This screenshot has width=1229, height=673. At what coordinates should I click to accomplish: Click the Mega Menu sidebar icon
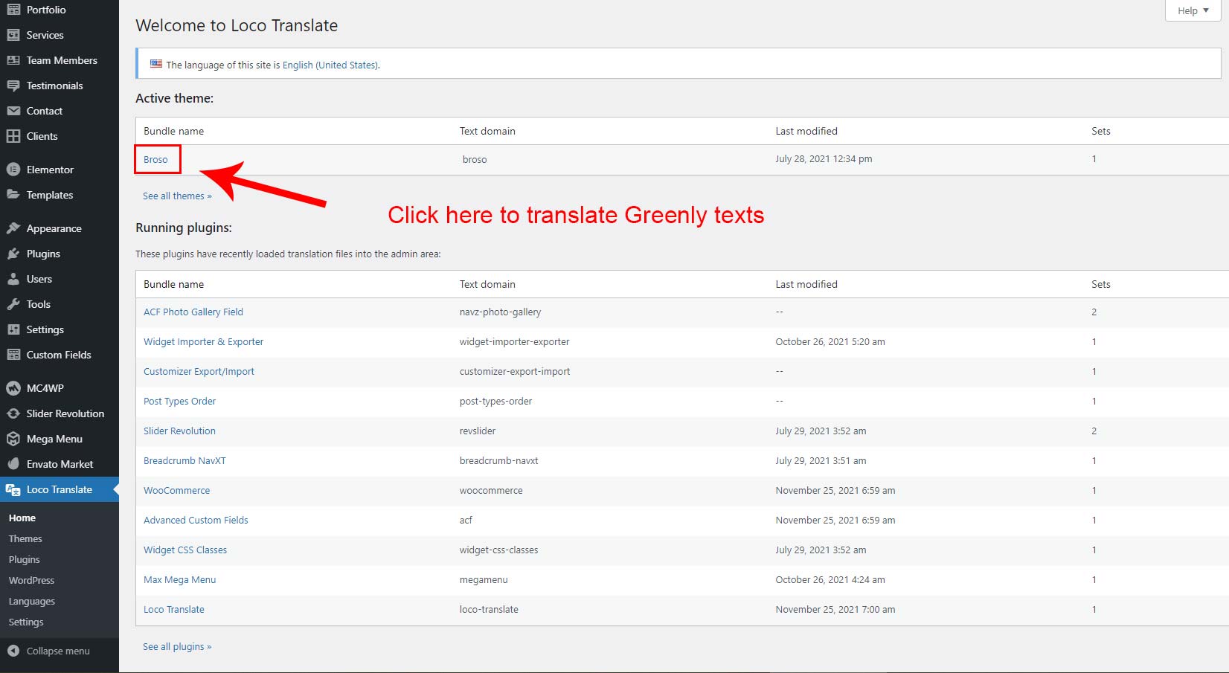click(13, 439)
